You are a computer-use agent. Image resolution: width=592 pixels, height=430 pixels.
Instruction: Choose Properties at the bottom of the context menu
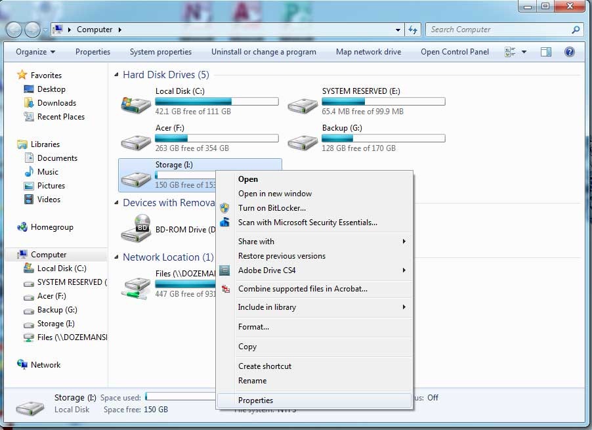click(314, 400)
